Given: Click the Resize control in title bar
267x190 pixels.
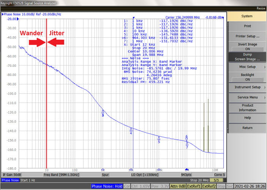Looking at the screenshot, I should pos(260,8).
